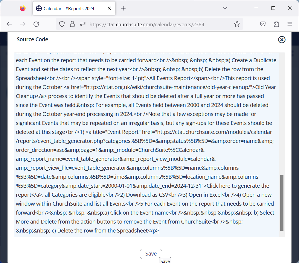Save page to Pocket
Viewport: 299px width, 263px height.
(263, 24)
